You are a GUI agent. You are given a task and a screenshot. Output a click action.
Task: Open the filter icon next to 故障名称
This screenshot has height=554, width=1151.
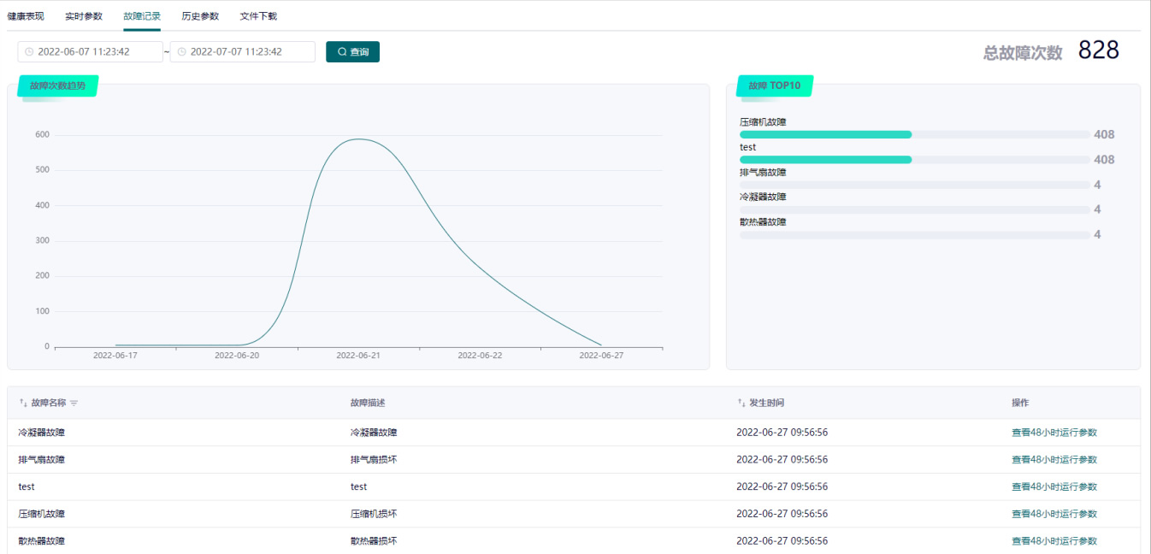pyautogui.click(x=74, y=403)
